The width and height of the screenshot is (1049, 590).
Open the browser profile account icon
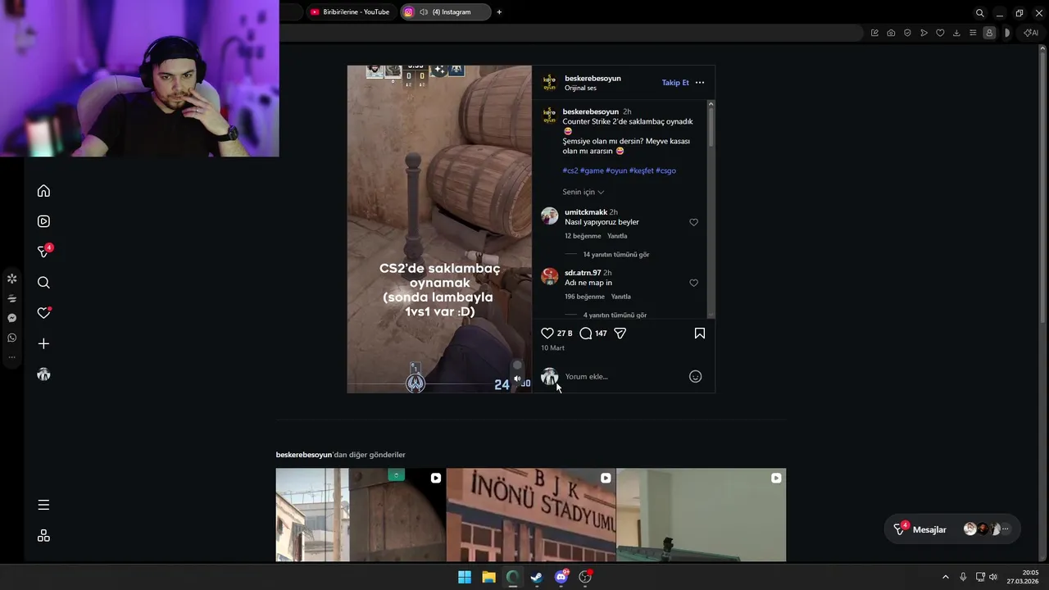[x=989, y=33]
